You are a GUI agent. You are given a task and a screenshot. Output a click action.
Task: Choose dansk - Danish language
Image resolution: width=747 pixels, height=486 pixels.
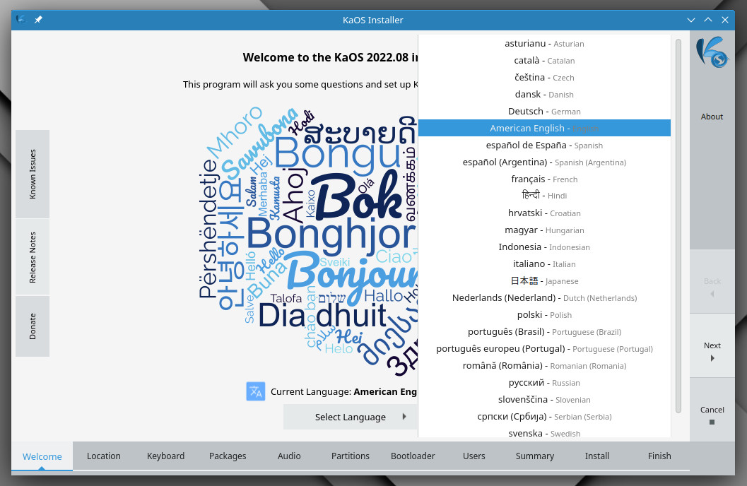pos(544,94)
